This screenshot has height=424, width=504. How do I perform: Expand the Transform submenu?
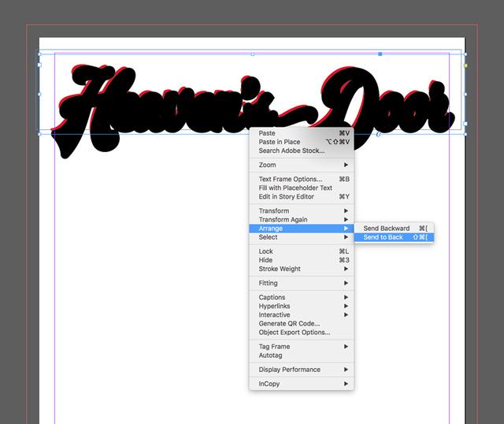coord(302,210)
